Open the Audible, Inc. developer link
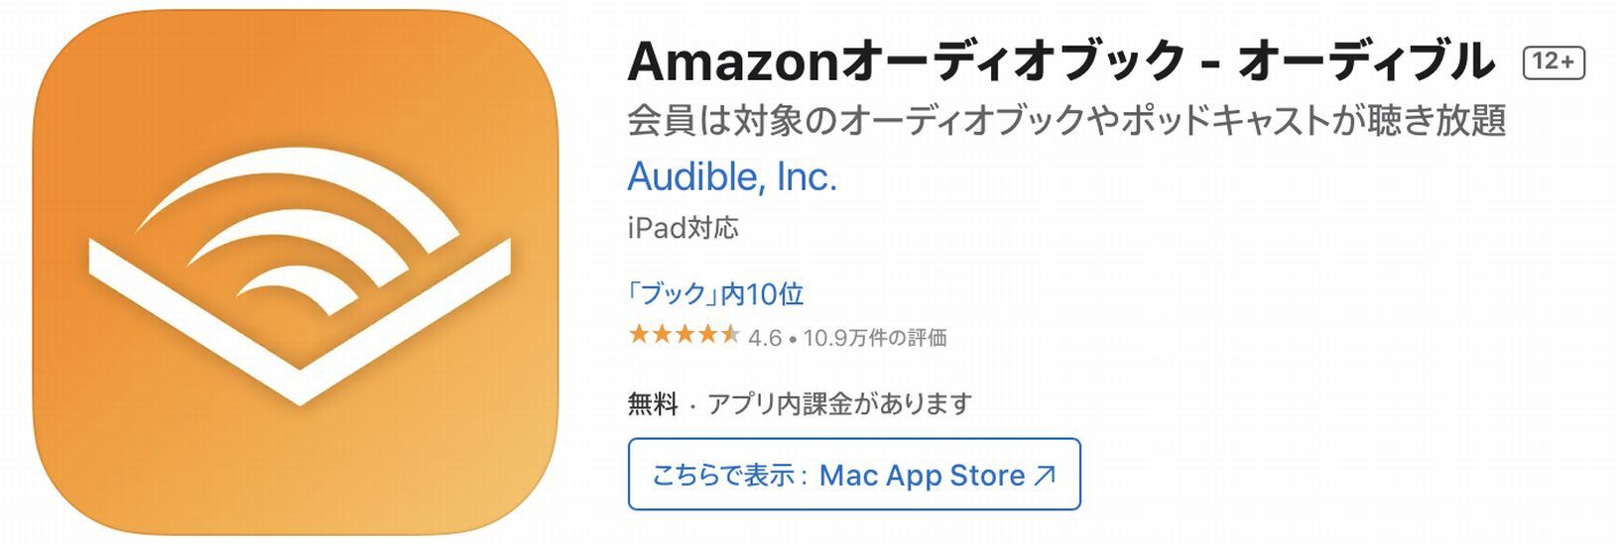 click(732, 177)
